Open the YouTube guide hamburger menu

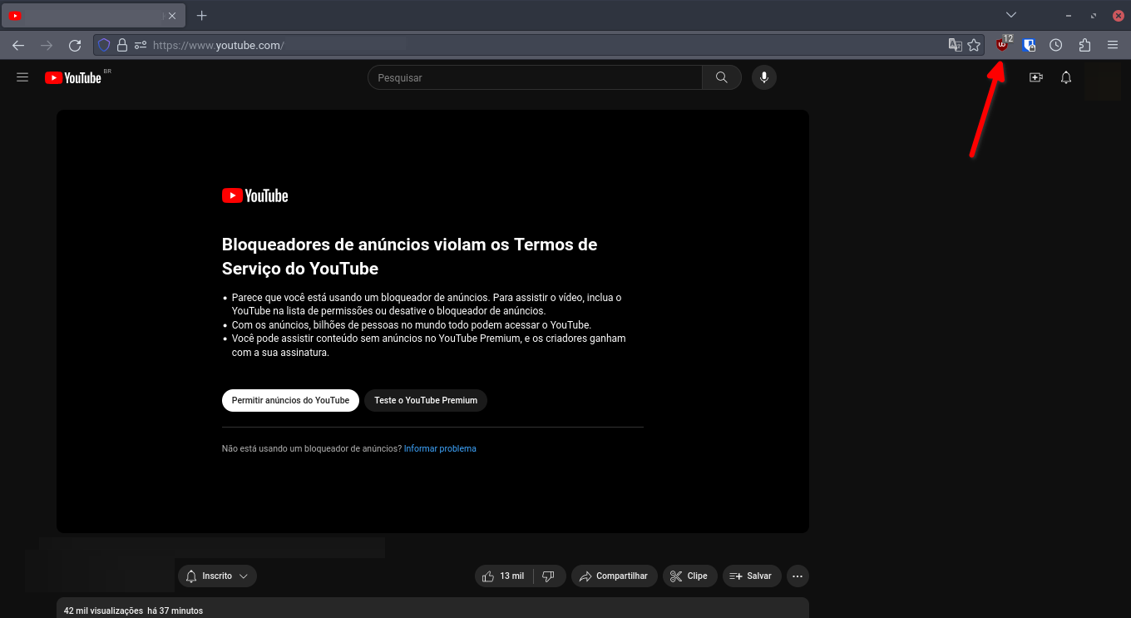22,77
